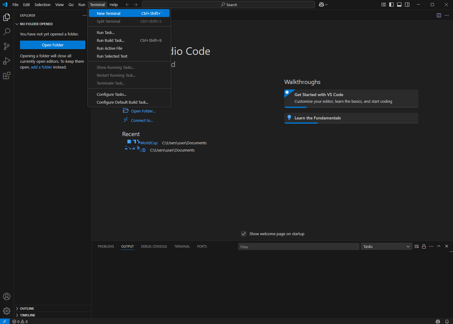The image size is (453, 324).
Task: Click the blue Open Folder button
Action: coord(52,45)
